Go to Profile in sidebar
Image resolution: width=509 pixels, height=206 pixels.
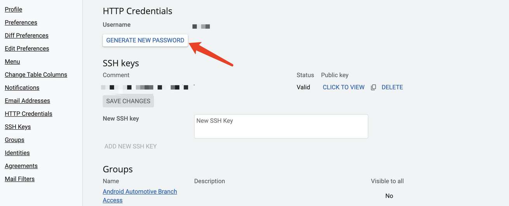[14, 9]
